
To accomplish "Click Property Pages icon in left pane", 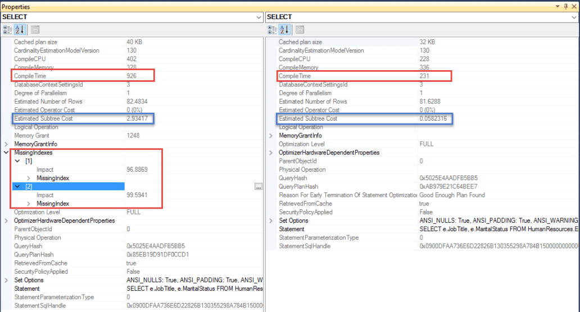I will pos(35,30).
